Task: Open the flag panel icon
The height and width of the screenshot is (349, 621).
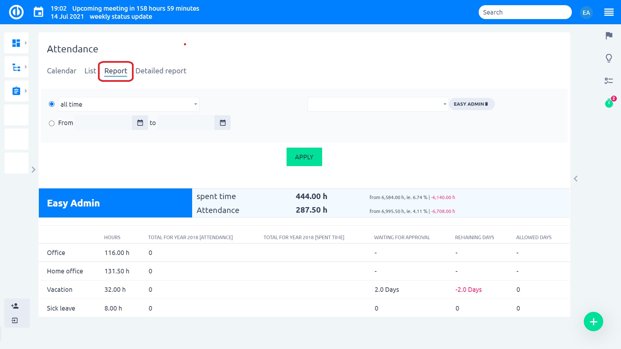Action: 609,36
